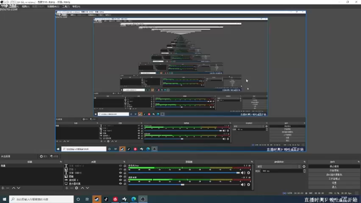Remove selected scene with minus icon
Image resolution: width=361 pixels, height=203 pixels.
[8, 188]
